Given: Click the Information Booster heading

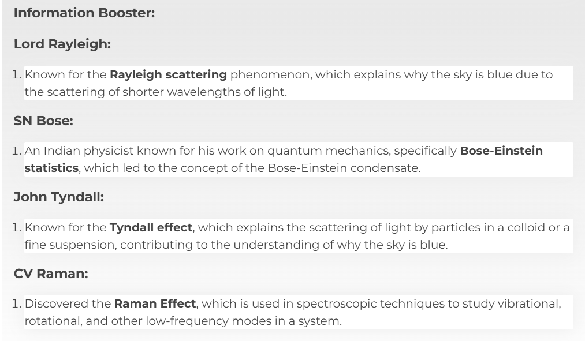Looking at the screenshot, I should click(x=84, y=13).
